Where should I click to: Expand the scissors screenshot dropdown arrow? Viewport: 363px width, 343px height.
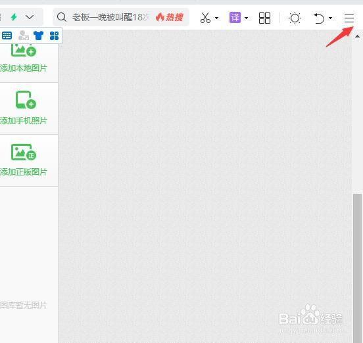216,18
